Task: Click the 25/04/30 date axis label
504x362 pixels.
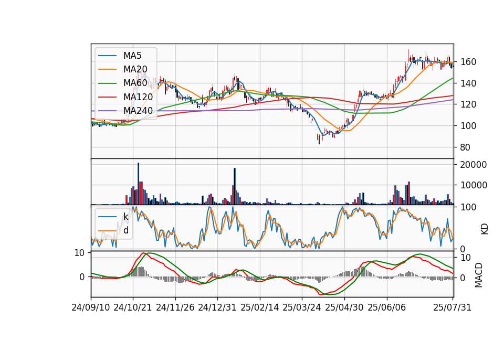Action: tap(344, 307)
